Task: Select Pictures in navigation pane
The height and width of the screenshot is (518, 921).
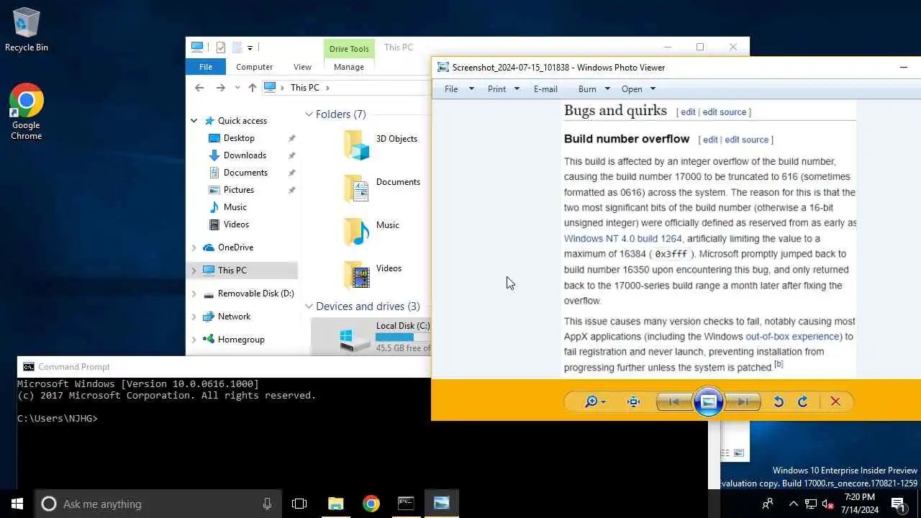Action: pyautogui.click(x=238, y=190)
